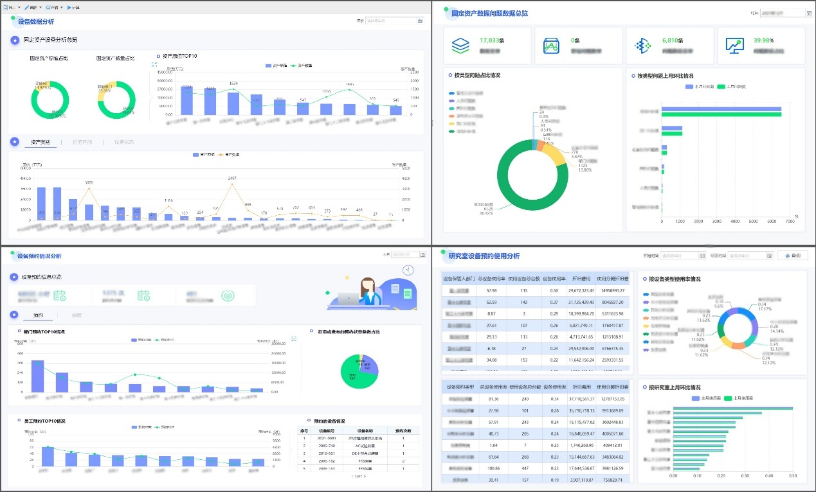
Task: Open calendar icon in 设备数据分析 date filter
Action: 420,21
